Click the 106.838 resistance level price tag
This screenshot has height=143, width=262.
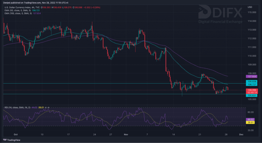(252, 81)
